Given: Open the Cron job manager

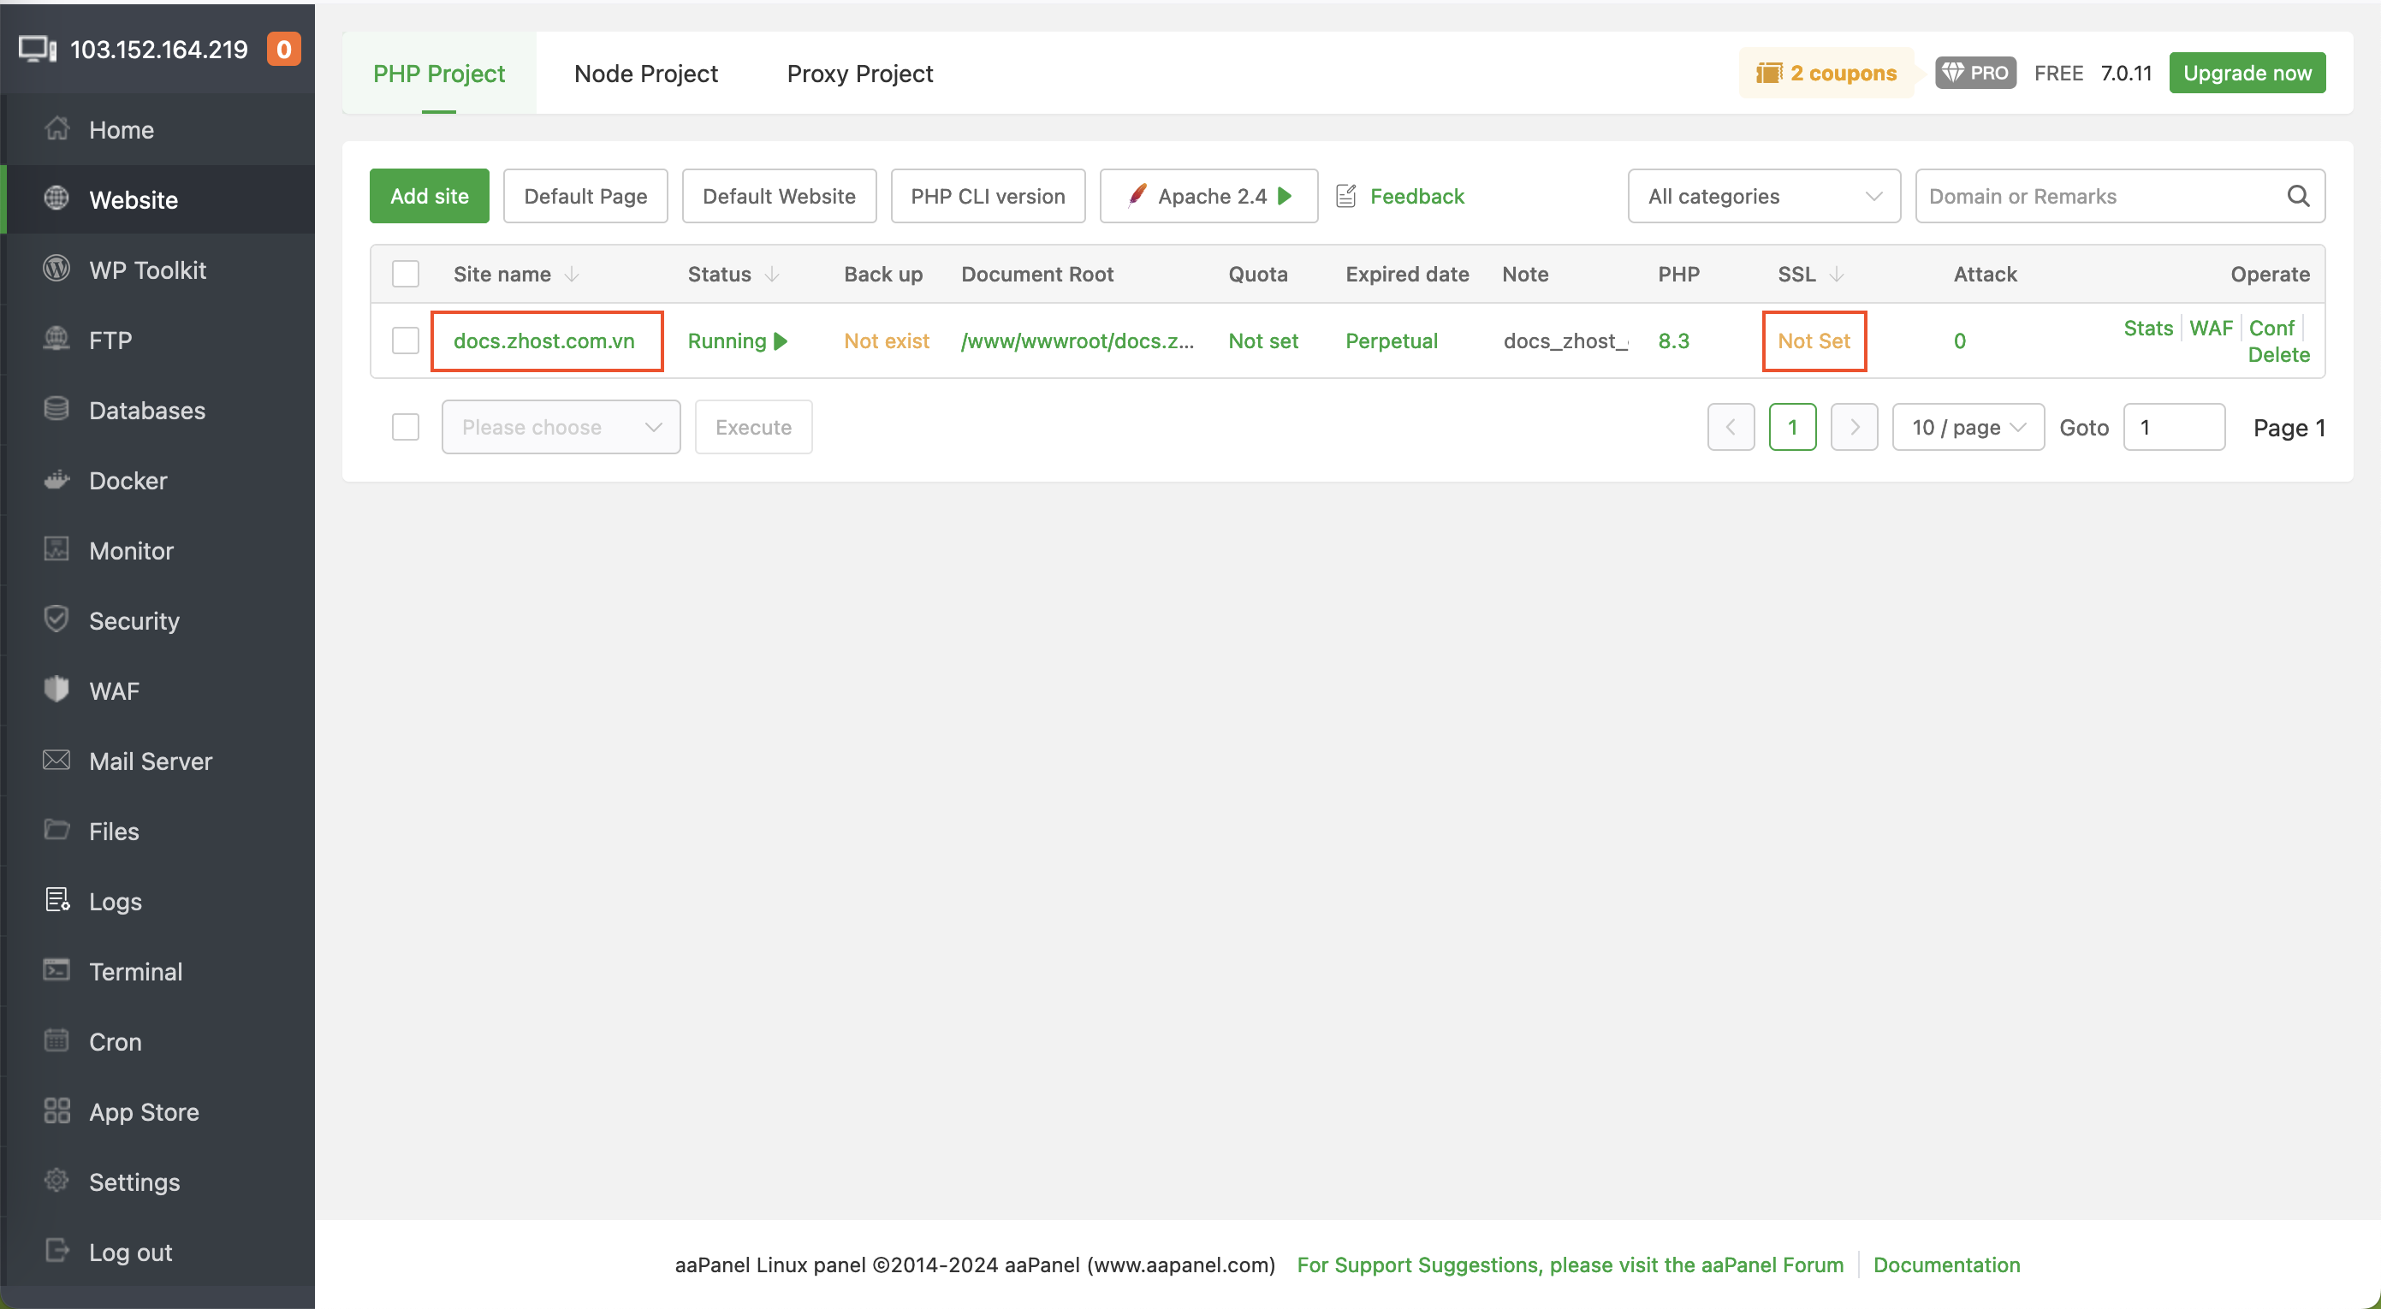Looking at the screenshot, I should (114, 1041).
